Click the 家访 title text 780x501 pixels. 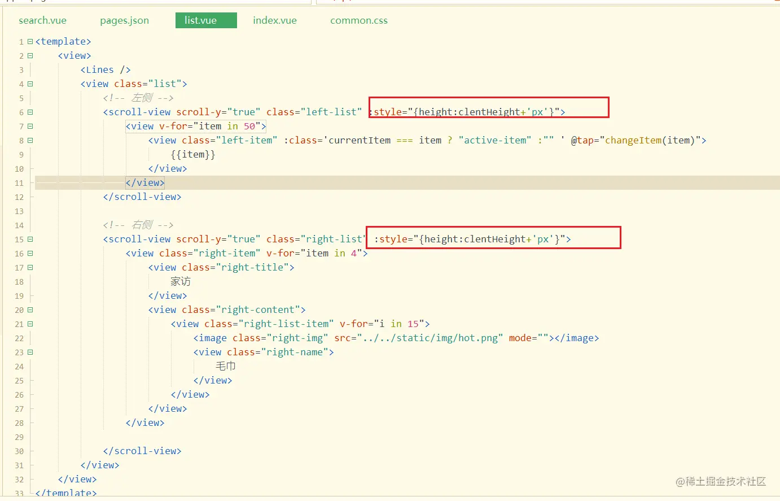pos(181,281)
